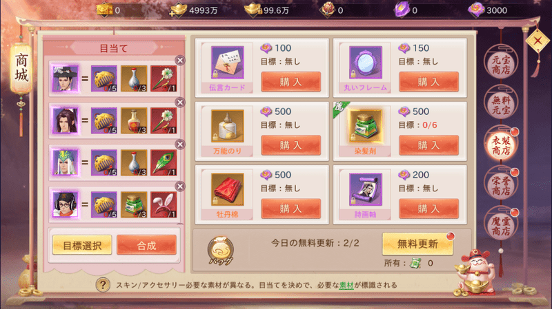552x309 pixels.
Task: Switch to the 無料元宝 tab
Action: coord(501,105)
